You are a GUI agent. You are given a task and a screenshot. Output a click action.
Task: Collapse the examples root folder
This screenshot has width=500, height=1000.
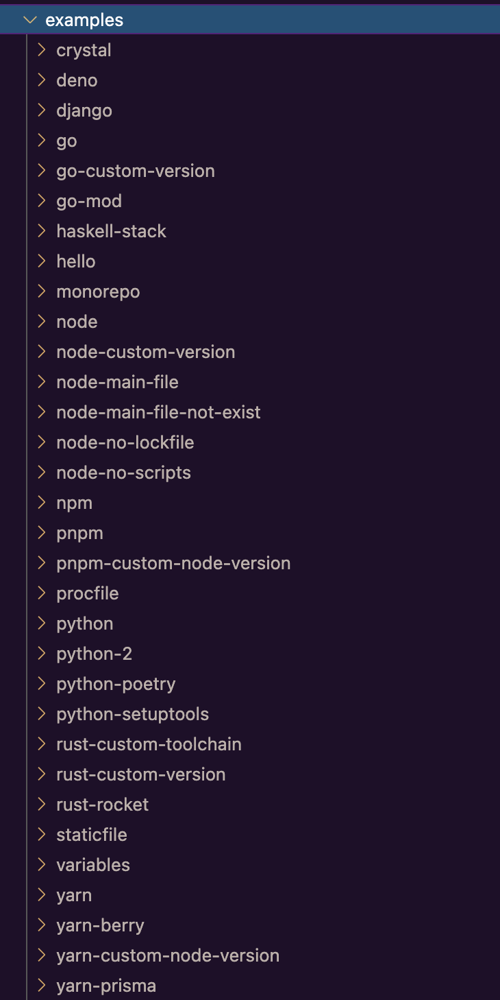(30, 19)
